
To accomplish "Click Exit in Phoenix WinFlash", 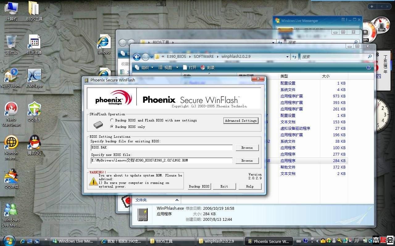I will [224, 186].
